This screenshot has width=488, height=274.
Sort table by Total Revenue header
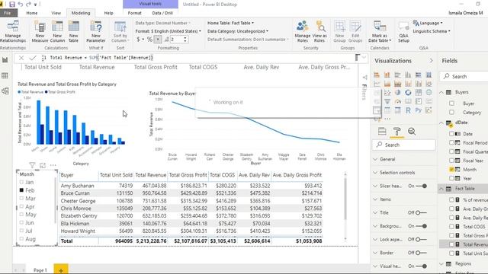click(x=151, y=175)
